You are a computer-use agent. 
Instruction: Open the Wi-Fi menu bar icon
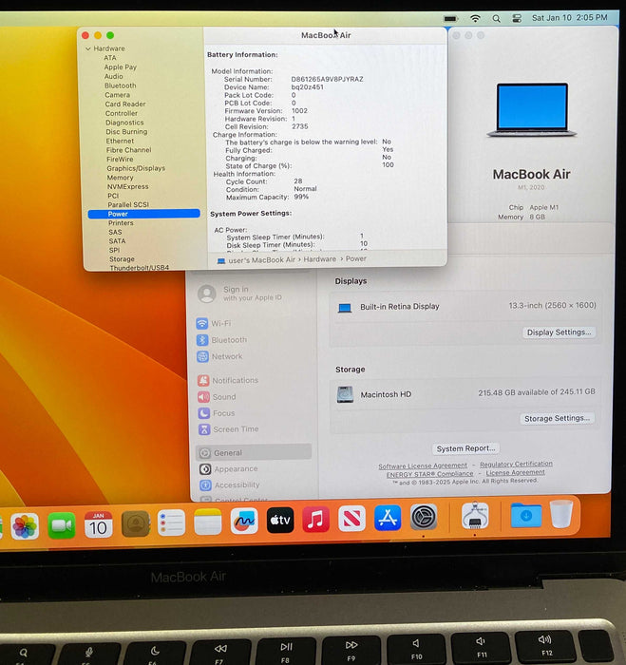[x=476, y=18]
